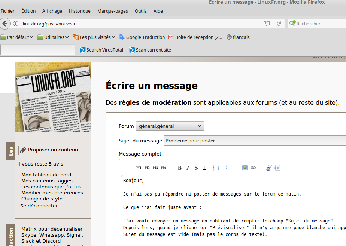Run Scan current site tool
The height and width of the screenshot is (246, 346).
pos(150,50)
